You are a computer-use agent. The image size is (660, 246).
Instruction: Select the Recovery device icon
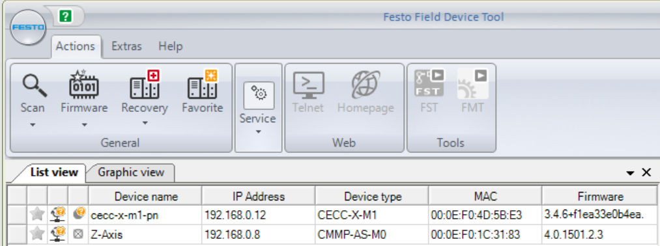click(145, 85)
